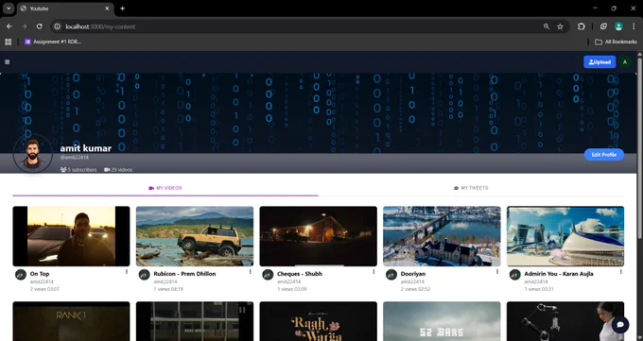
Task: Open the Chrome profile avatar
Action: (618, 26)
